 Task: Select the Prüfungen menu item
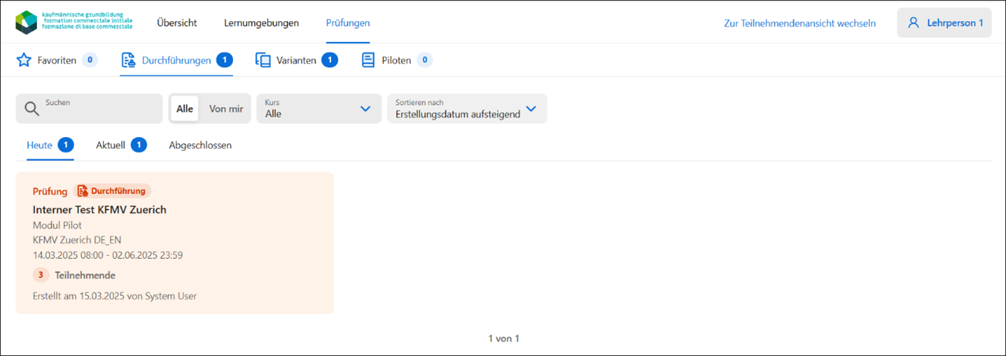pos(348,22)
